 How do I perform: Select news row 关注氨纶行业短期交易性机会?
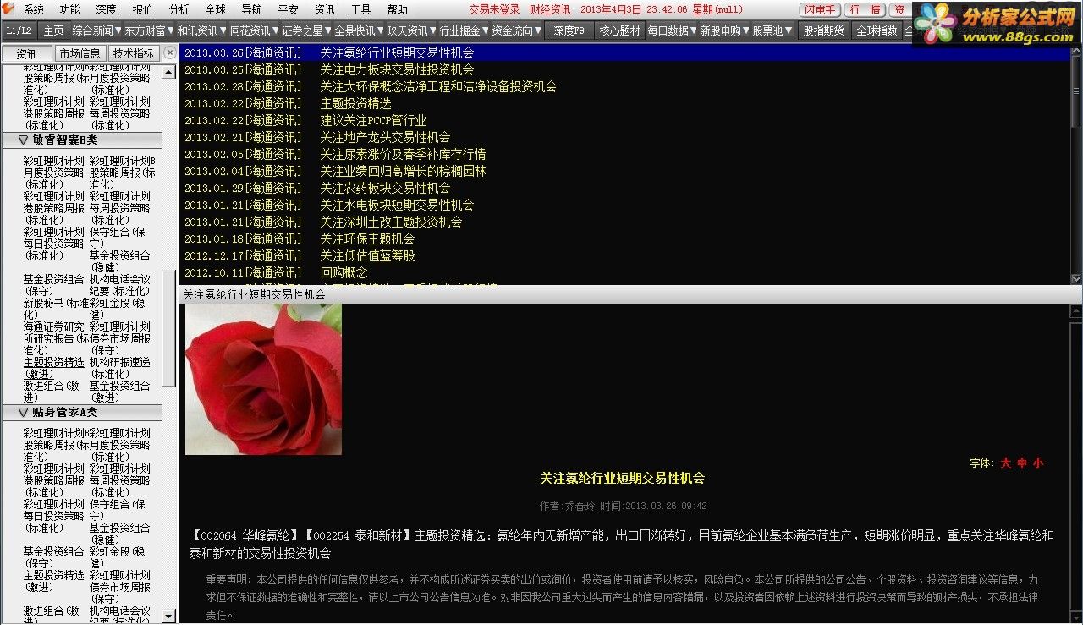[624, 52]
